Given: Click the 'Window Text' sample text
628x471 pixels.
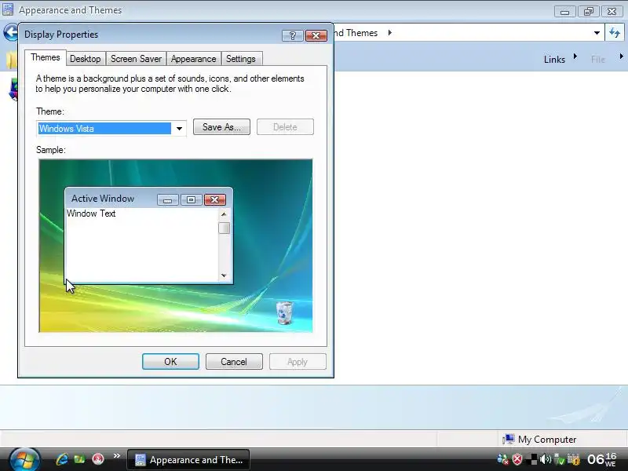Looking at the screenshot, I should 91,214.
